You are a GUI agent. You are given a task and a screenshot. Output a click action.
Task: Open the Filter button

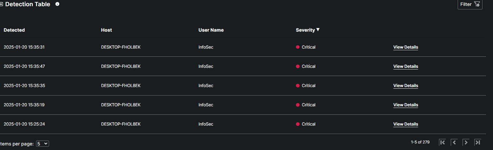470,4
